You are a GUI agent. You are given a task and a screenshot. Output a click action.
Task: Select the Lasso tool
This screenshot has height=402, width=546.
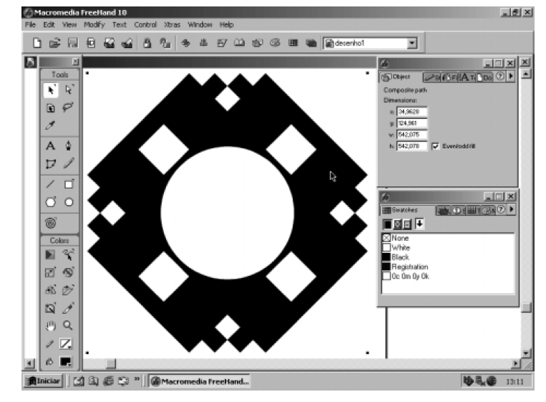coord(69,108)
